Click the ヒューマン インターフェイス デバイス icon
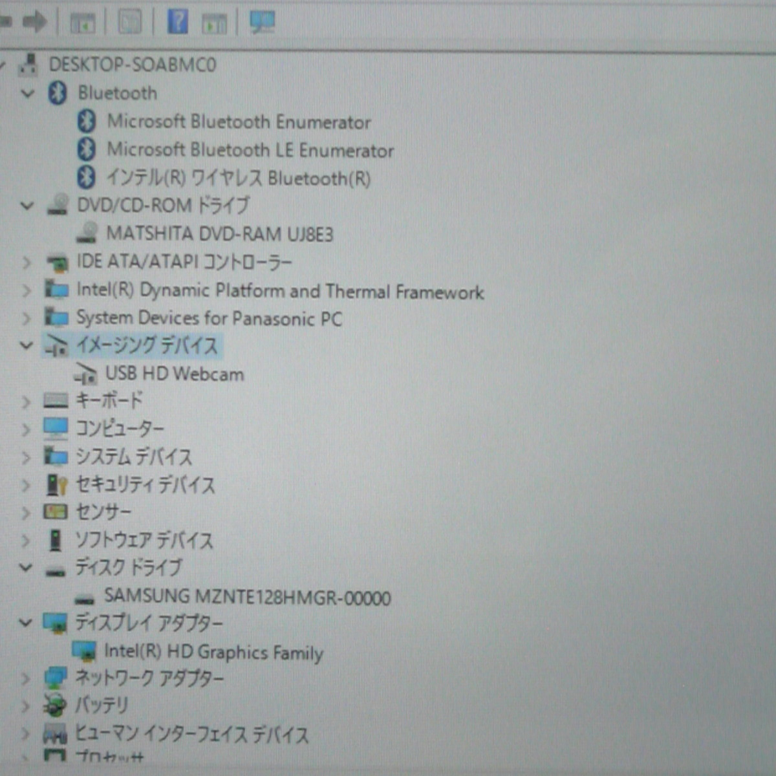The width and height of the screenshot is (776, 776). coord(55,734)
